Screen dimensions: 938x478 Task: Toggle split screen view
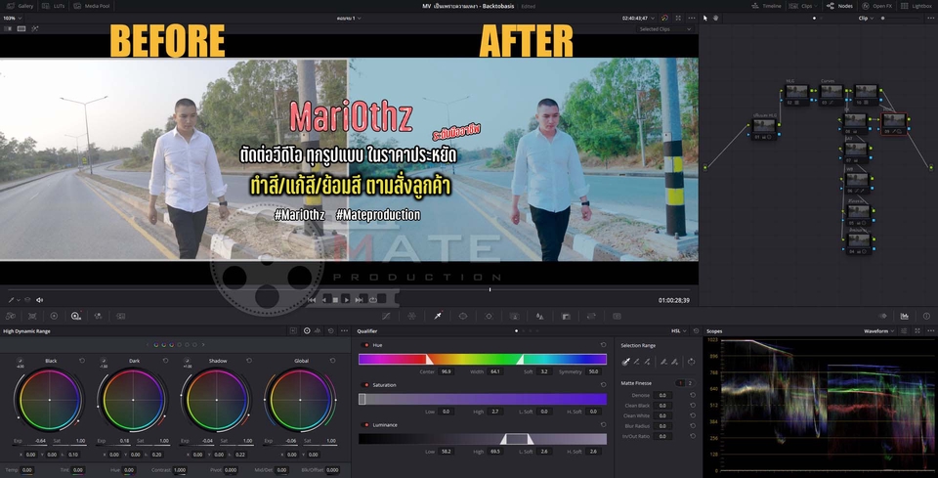tap(21, 28)
